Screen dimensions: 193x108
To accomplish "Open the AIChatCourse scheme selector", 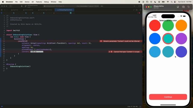I will [x=49, y=6].
